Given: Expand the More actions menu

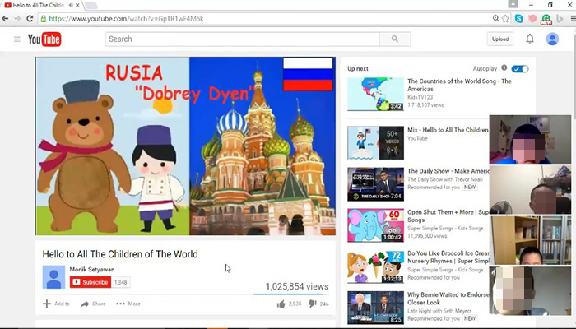Looking at the screenshot, I should click(128, 304).
